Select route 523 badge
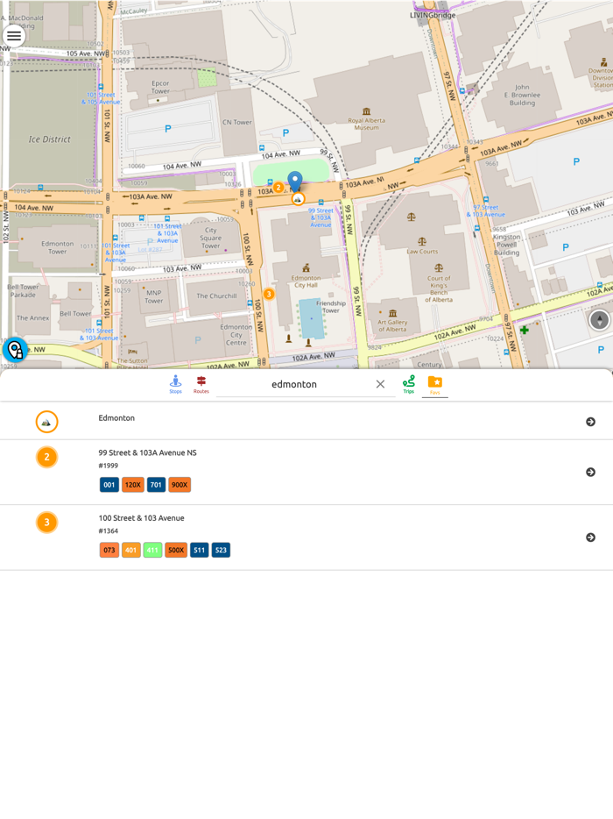The width and height of the screenshot is (613, 819). [221, 550]
